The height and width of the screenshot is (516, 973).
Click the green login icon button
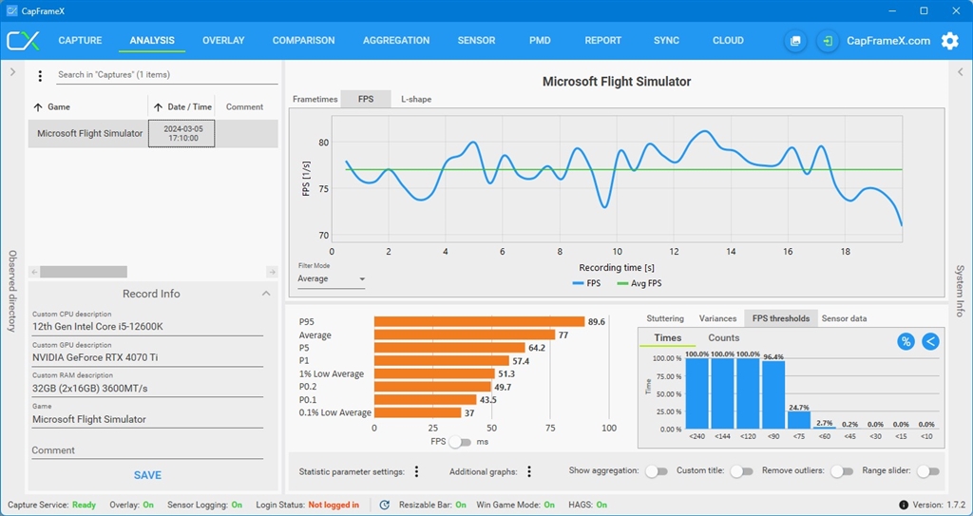click(828, 41)
